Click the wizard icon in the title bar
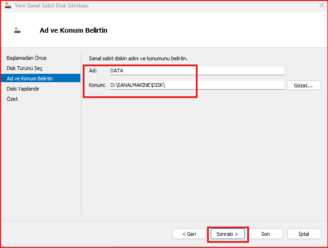This screenshot has width=328, height=248. (x=7, y=6)
